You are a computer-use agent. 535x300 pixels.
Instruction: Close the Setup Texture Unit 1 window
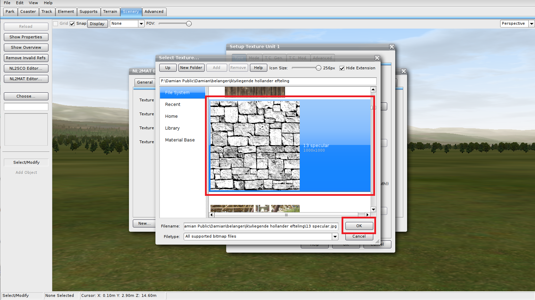(x=392, y=47)
